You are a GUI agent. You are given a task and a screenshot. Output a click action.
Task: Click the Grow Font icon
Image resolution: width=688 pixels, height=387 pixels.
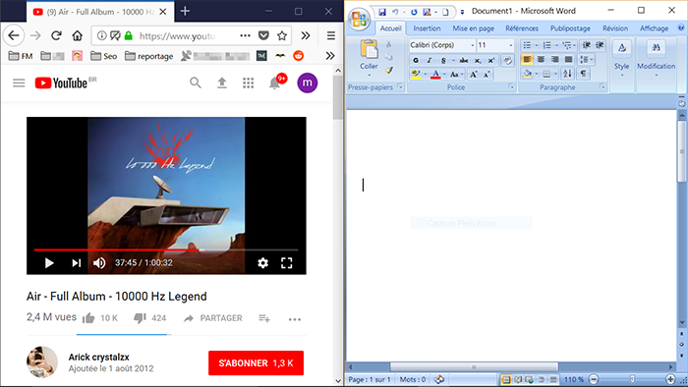click(474, 74)
